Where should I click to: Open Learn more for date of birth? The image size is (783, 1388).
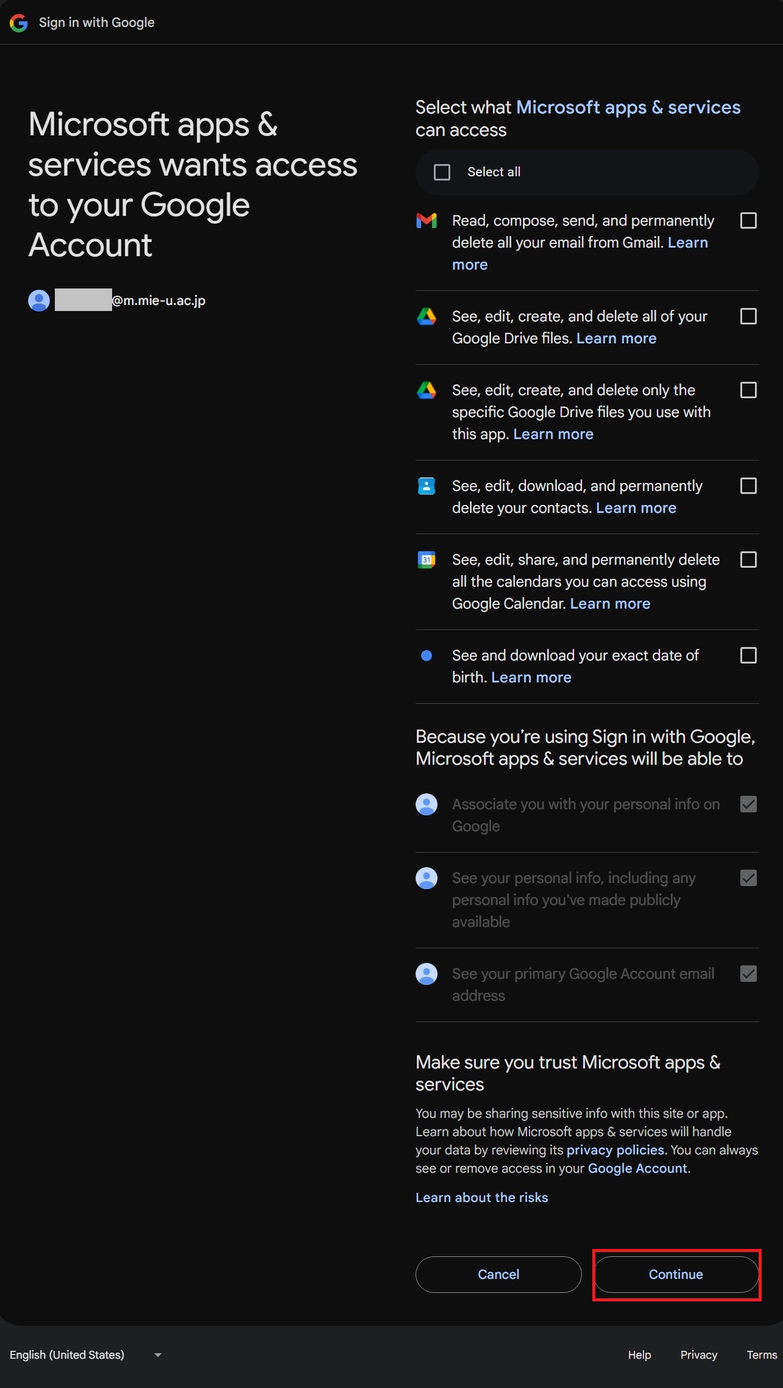[x=531, y=678]
